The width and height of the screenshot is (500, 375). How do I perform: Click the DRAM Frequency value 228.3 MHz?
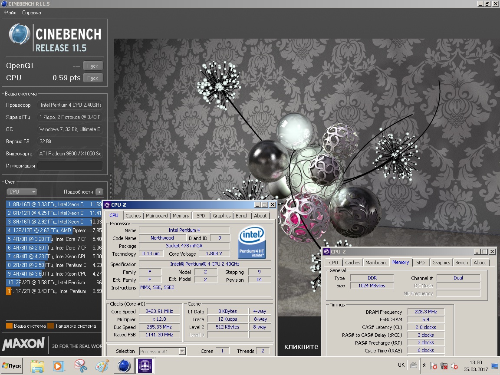pos(426,312)
